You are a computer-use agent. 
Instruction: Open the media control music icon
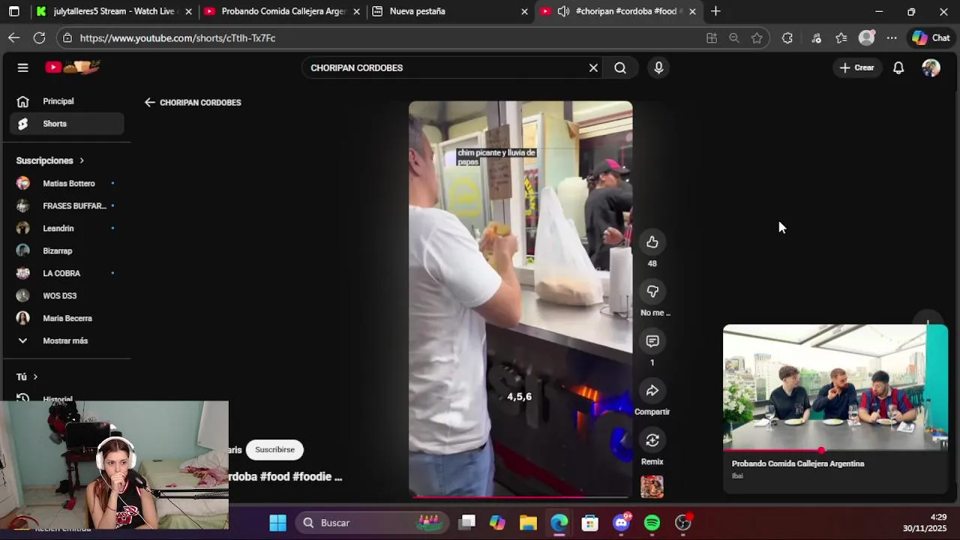click(817, 37)
